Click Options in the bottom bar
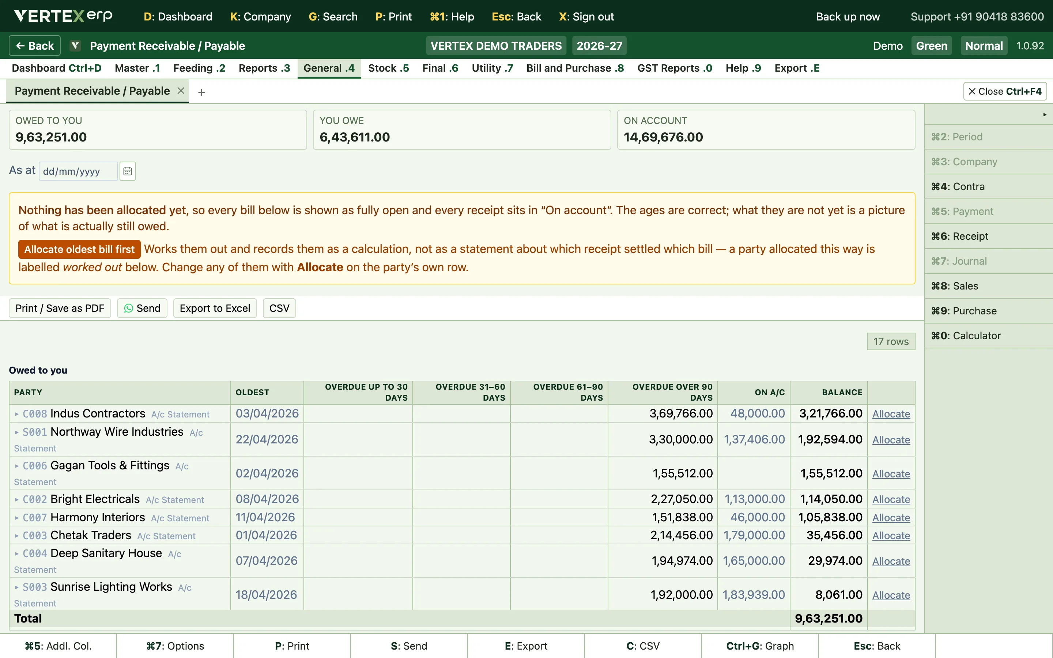The width and height of the screenshot is (1053, 658). tap(175, 646)
